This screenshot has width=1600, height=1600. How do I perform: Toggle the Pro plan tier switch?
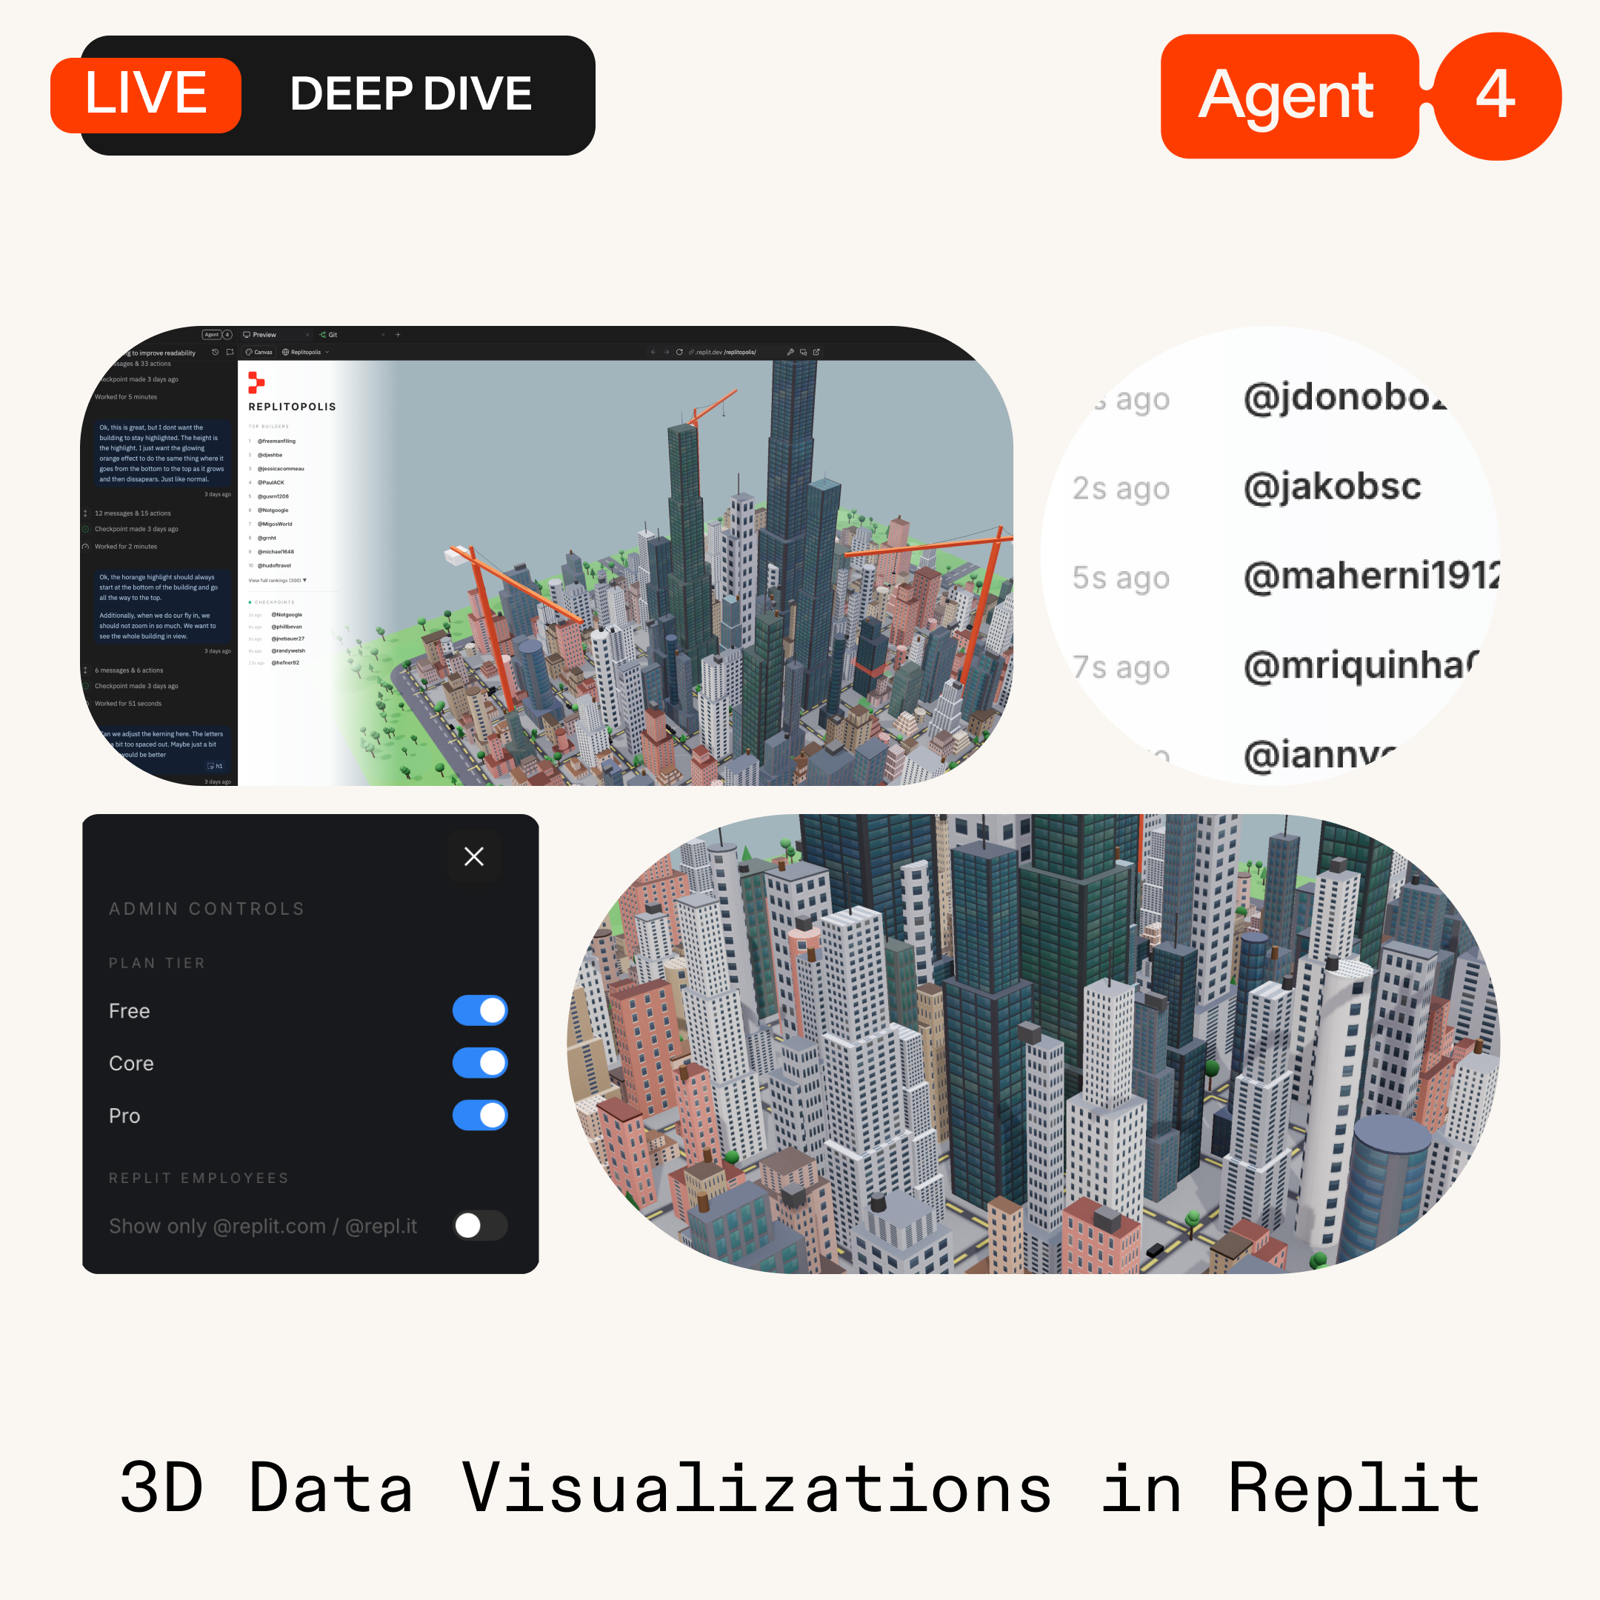click(x=479, y=1116)
